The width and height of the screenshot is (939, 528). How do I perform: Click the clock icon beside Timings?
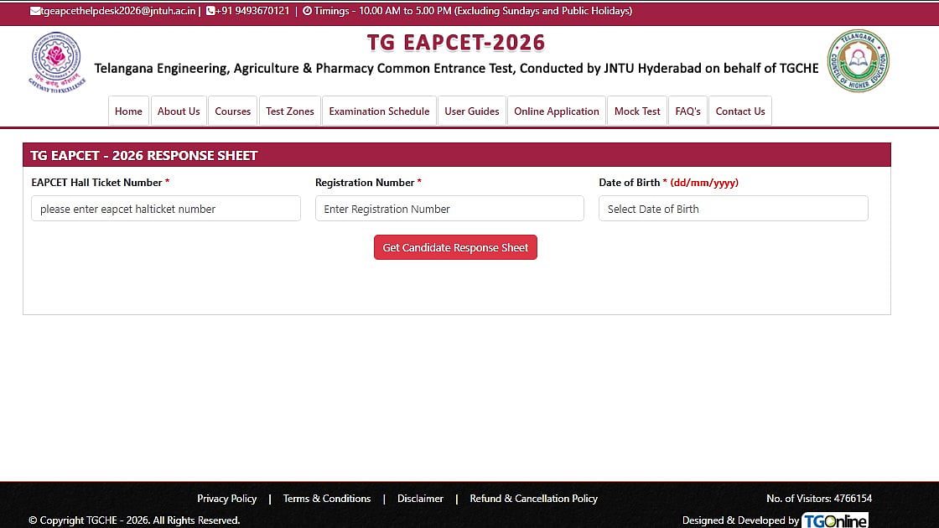click(307, 11)
